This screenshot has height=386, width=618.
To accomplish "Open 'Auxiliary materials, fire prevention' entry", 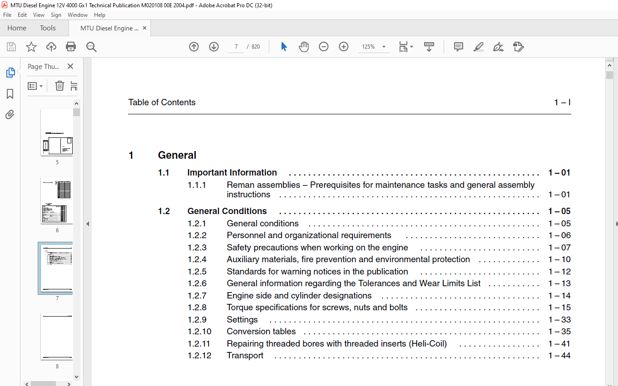I will pyautogui.click(x=348, y=259).
